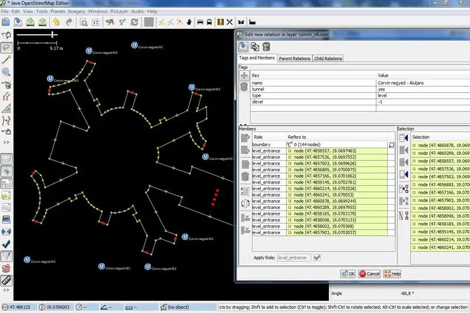
Task: Click the add tag plus icon
Action: point(244,76)
